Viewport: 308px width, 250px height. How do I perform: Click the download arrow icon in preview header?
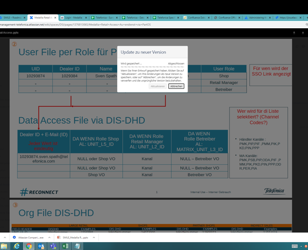(303, 33)
